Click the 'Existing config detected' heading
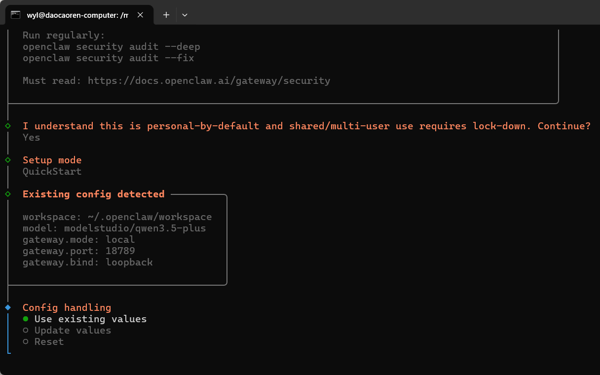 coord(94,194)
